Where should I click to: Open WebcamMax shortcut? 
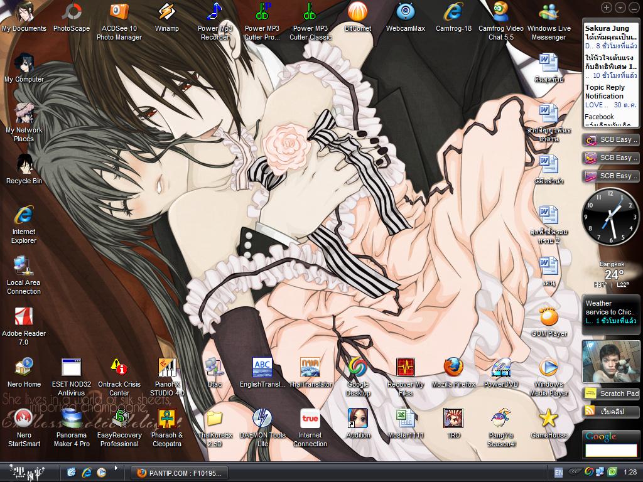coord(405,17)
